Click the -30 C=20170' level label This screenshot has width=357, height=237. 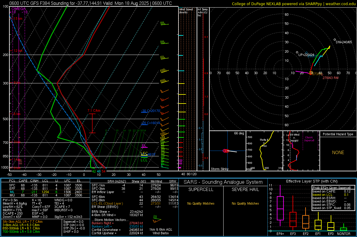click(x=151, y=111)
